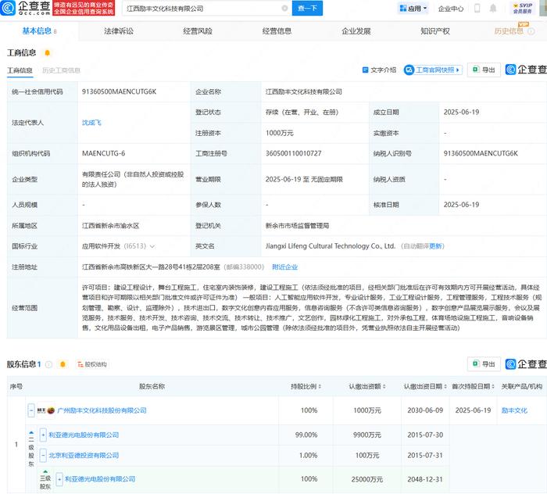This screenshot has height=494, width=547.
Task: Click 文字介绍 button
Action: point(380,70)
